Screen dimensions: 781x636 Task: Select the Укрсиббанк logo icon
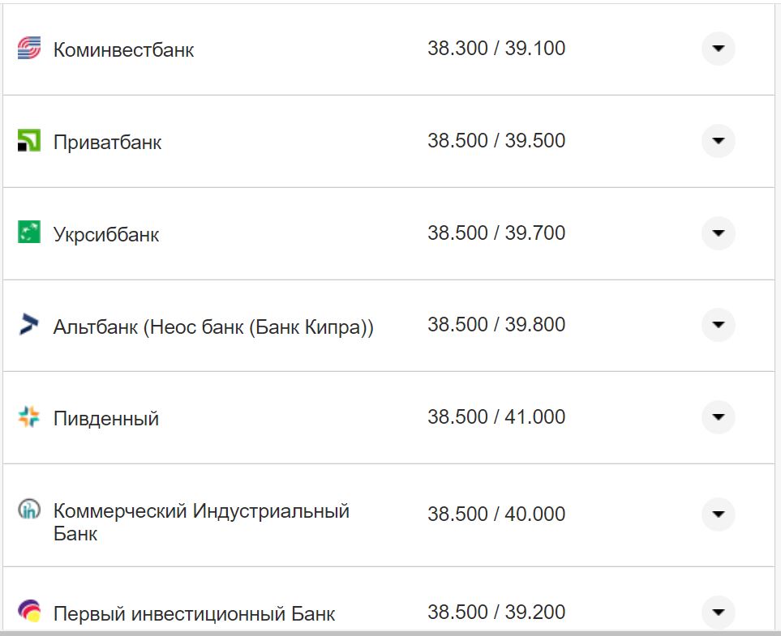pyautogui.click(x=28, y=233)
